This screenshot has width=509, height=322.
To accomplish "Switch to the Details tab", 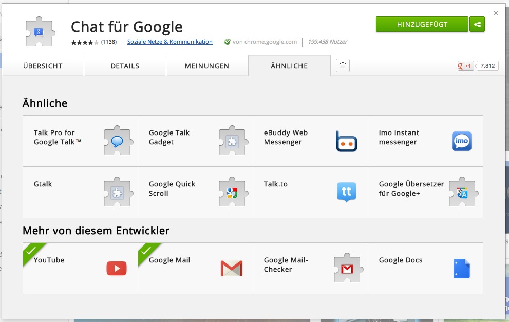I will tap(125, 66).
